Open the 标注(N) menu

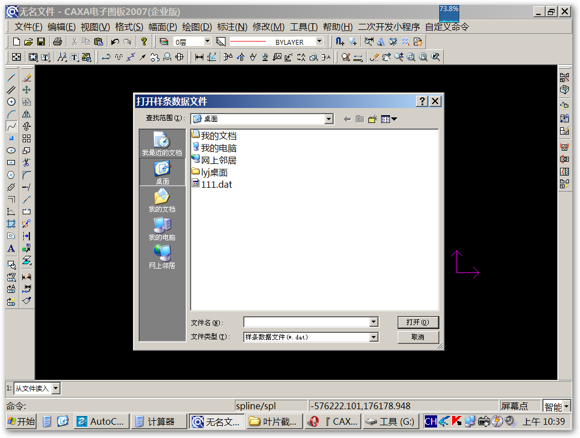[232, 27]
